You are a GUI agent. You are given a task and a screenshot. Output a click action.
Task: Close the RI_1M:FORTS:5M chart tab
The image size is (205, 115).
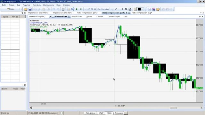tap(69, 17)
